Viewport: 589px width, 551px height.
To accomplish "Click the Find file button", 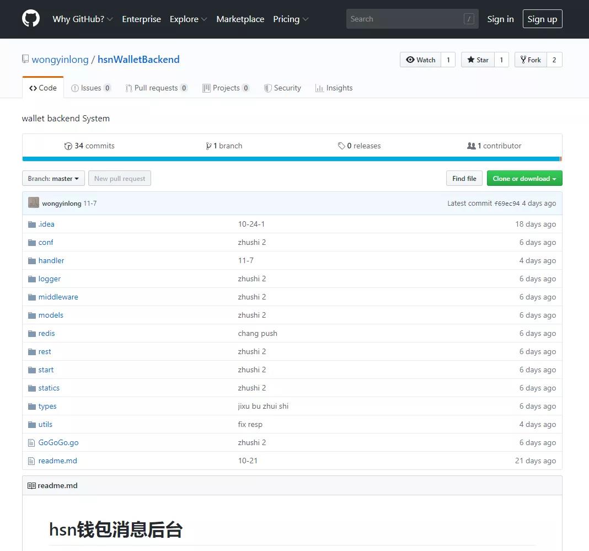I will (464, 178).
